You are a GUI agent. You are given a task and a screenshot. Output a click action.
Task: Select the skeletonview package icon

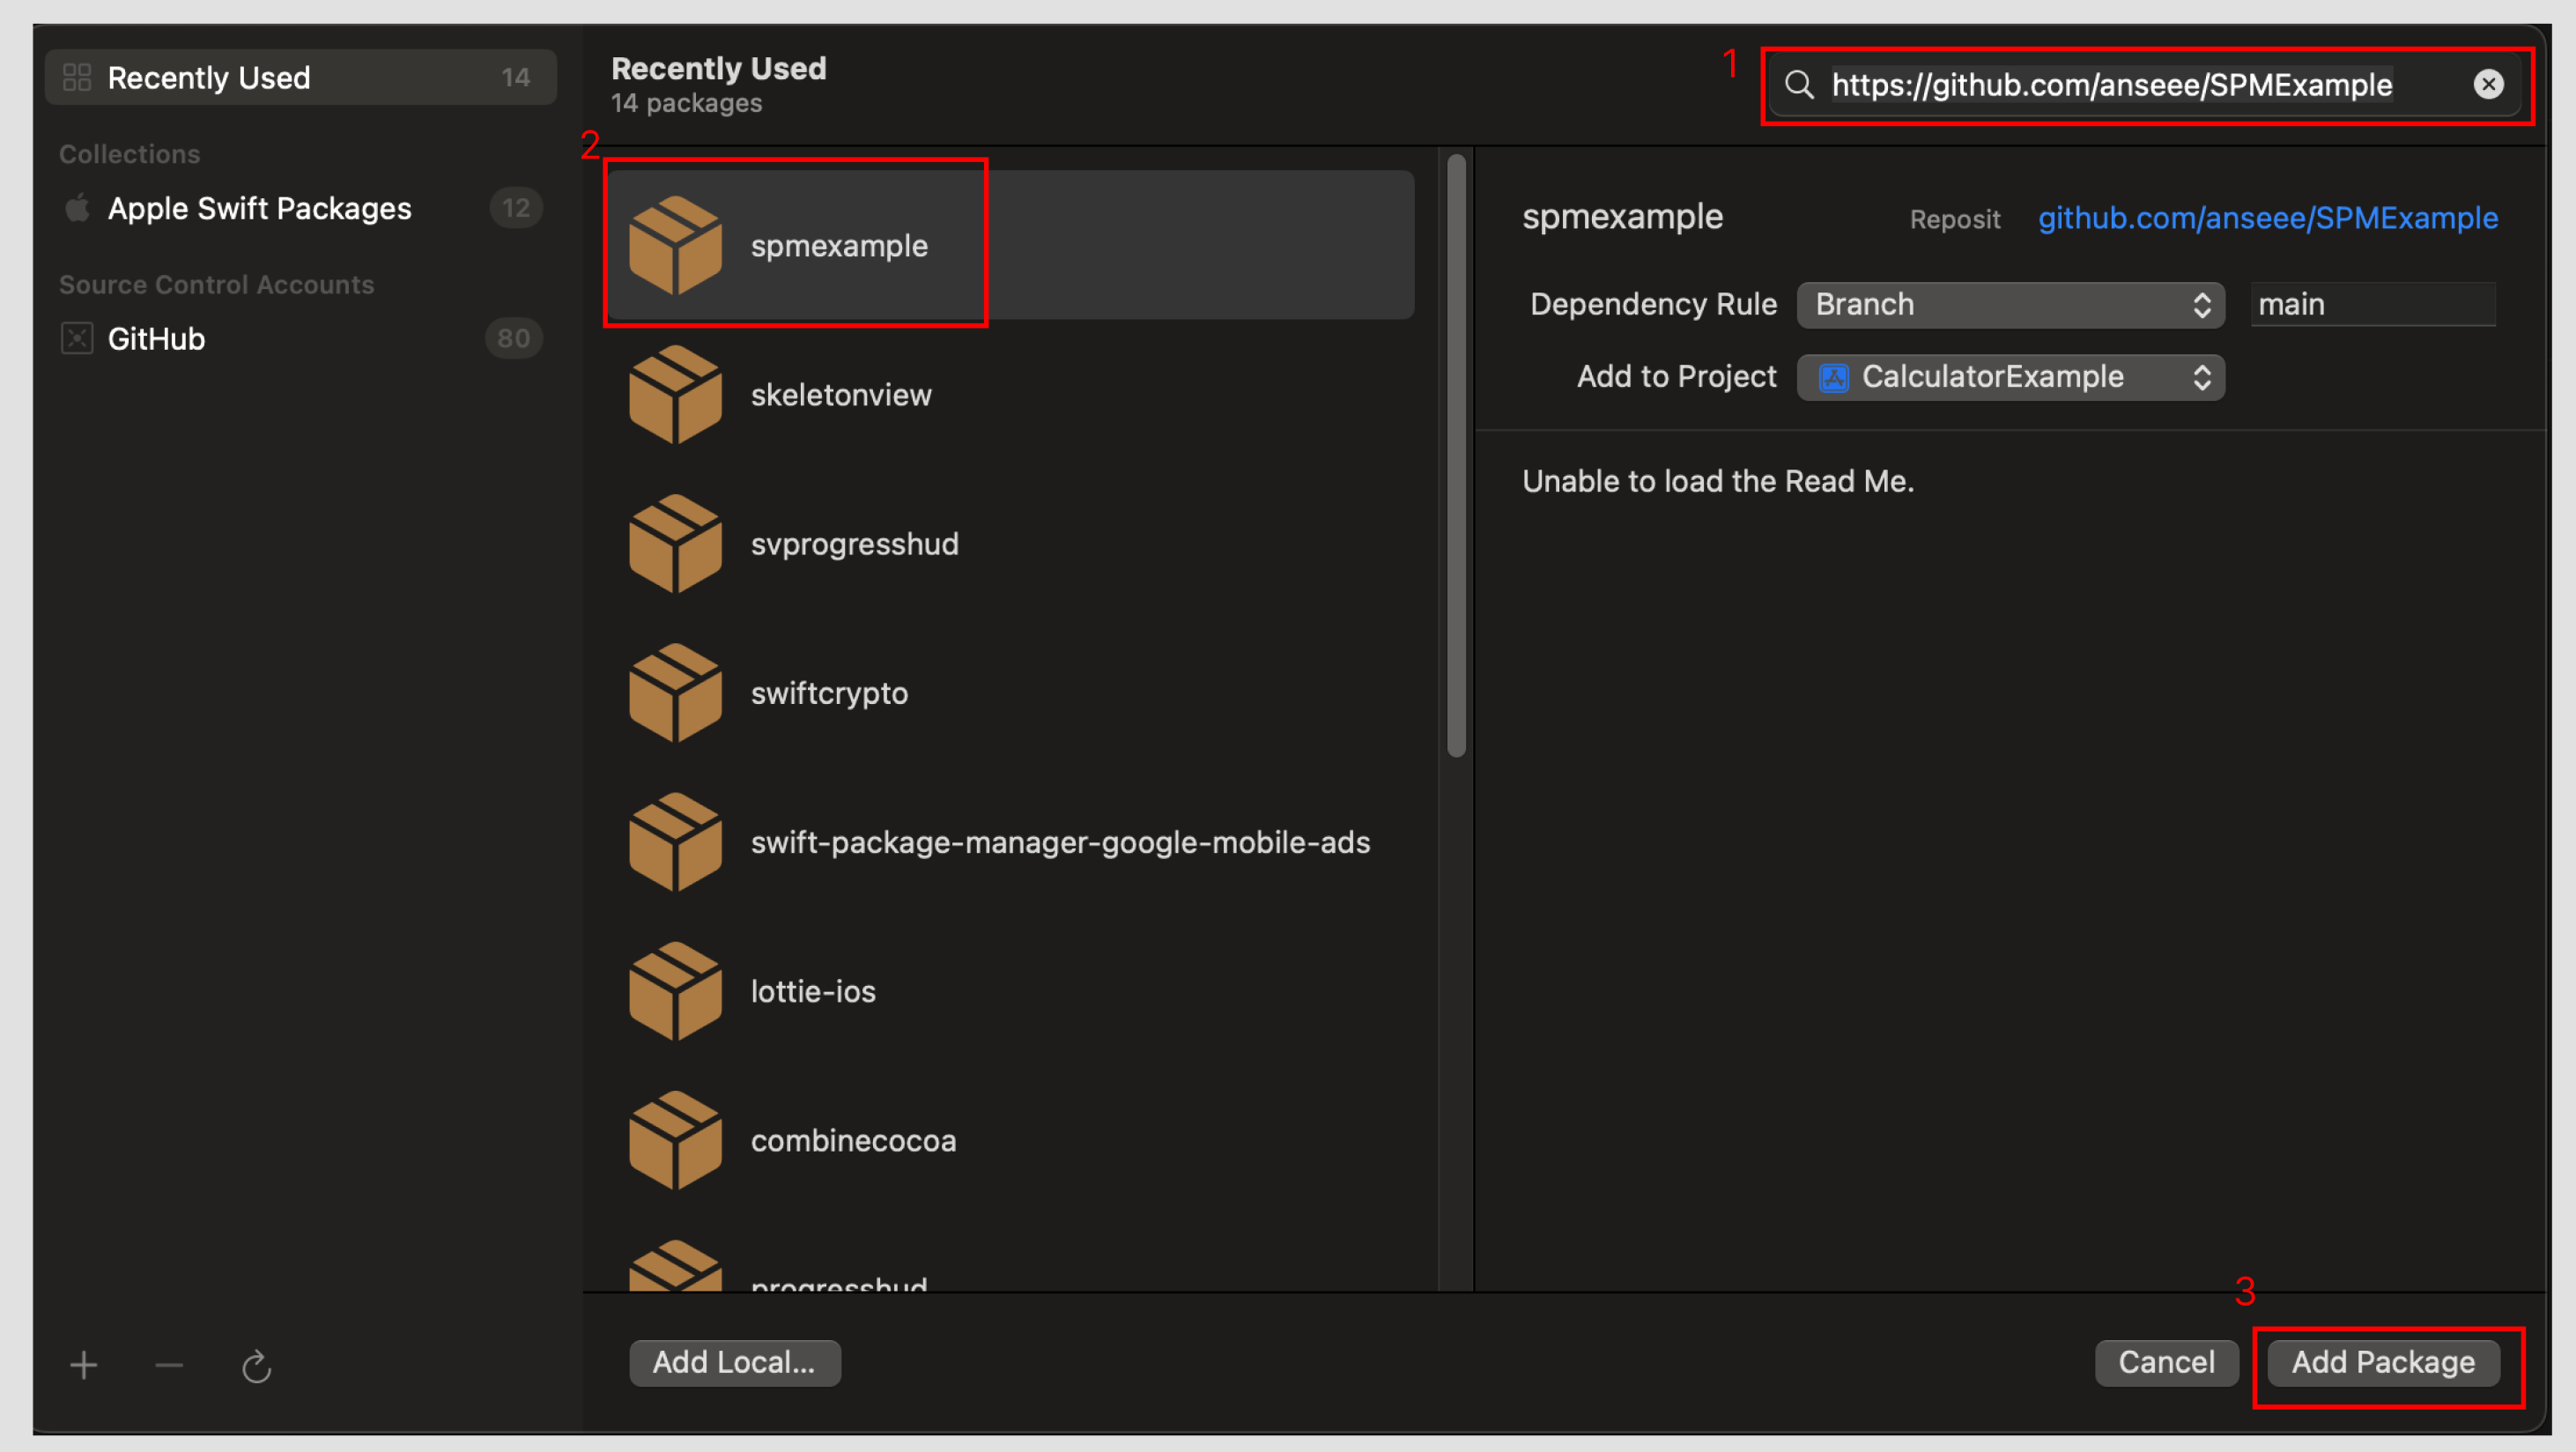(x=675, y=395)
